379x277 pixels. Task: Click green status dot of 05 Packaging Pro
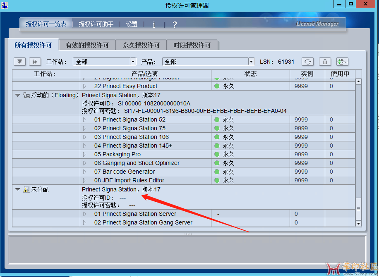click(217, 154)
